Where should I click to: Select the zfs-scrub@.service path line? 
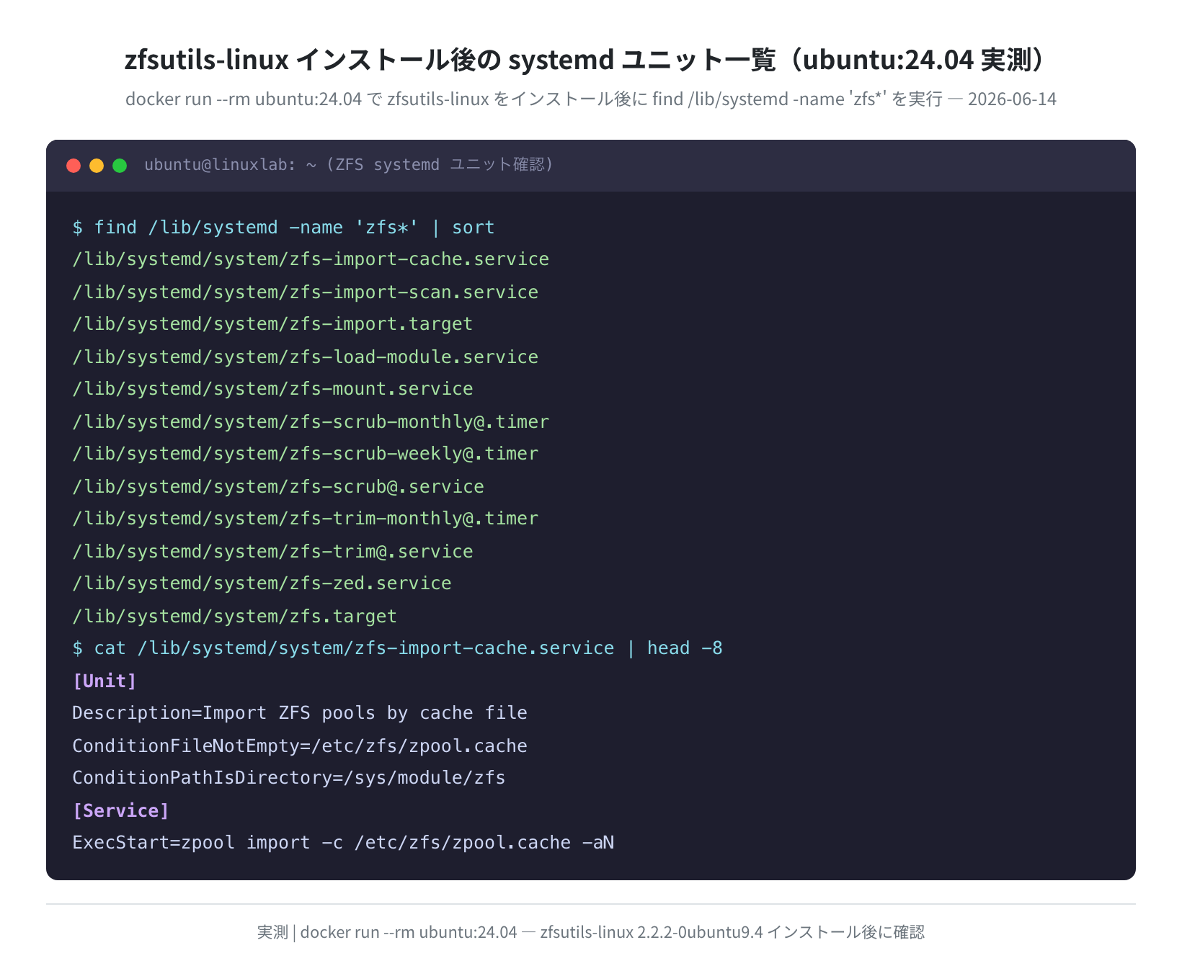278,487
